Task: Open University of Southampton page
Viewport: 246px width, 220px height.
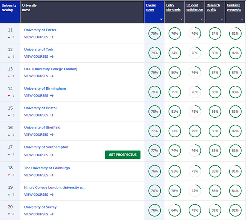Action: [46, 147]
